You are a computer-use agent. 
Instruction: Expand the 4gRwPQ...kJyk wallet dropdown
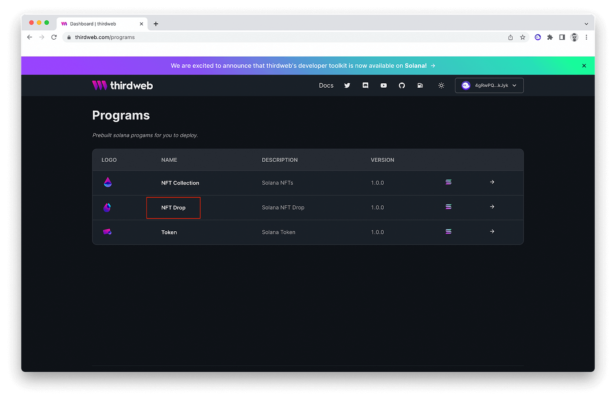point(489,85)
